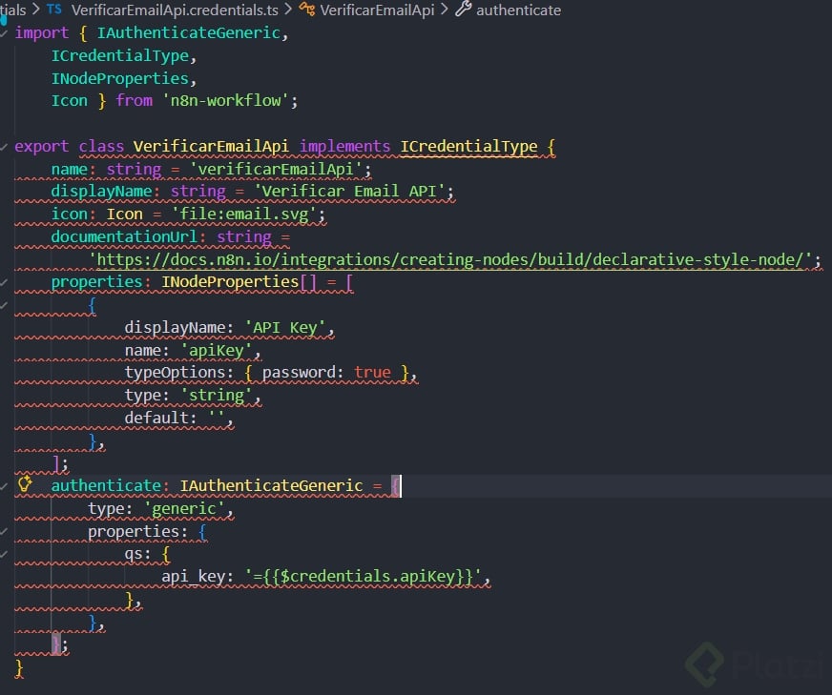Click the 'API Key' displayName value

[x=285, y=328]
